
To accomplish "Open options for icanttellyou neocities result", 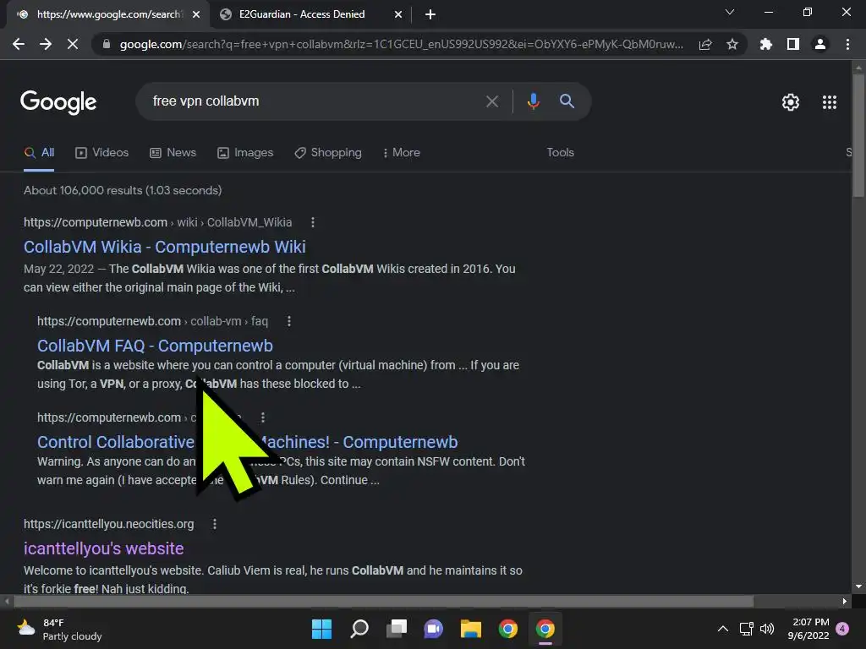I will [215, 524].
